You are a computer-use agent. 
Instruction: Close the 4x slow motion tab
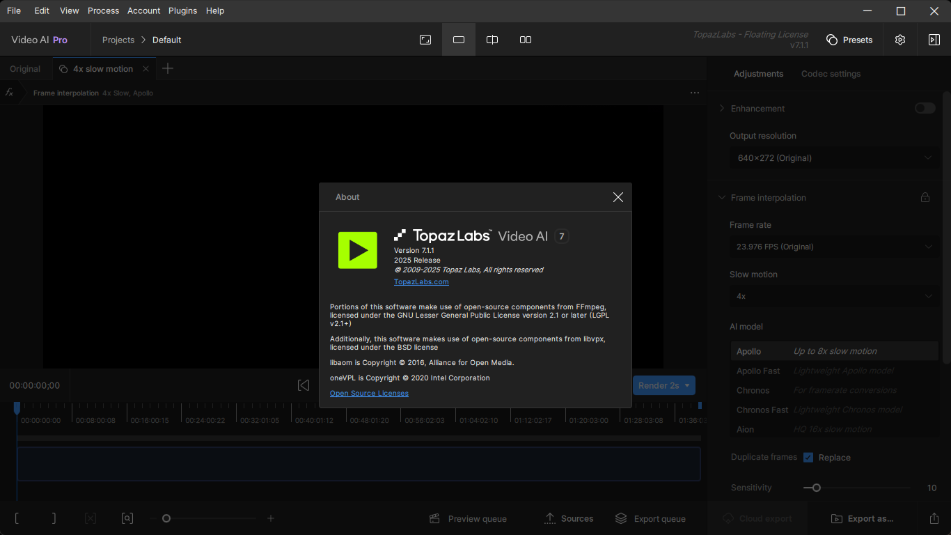click(x=146, y=69)
